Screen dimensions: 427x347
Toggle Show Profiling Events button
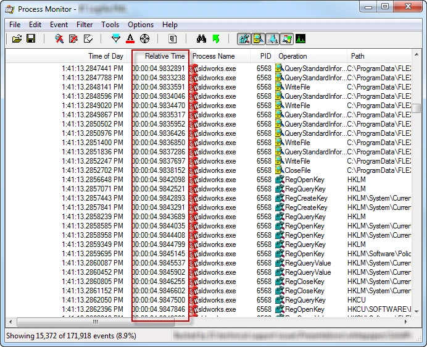pyautogui.click(x=301, y=39)
